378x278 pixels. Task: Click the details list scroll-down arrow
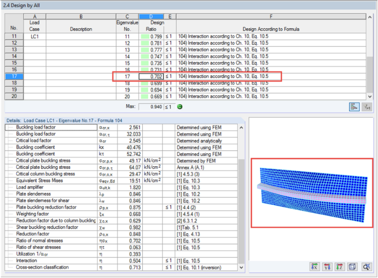241,268
